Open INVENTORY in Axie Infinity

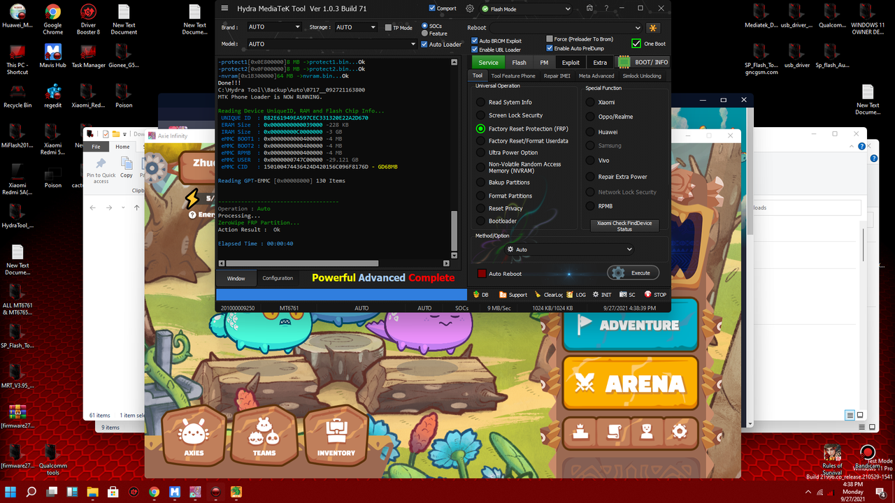[336, 437]
